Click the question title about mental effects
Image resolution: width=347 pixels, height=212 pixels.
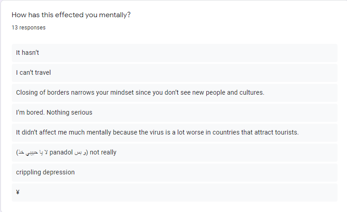coord(71,15)
